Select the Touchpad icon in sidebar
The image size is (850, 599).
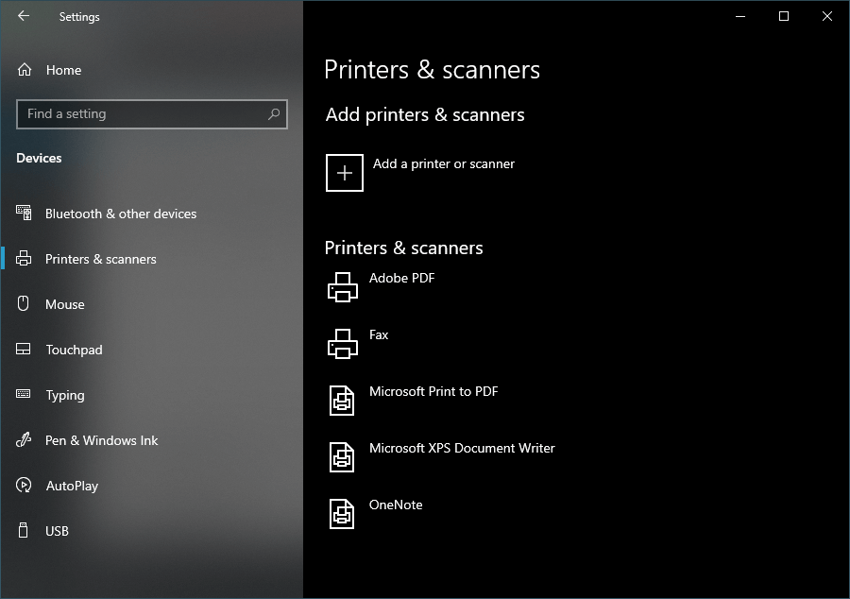[x=24, y=349]
